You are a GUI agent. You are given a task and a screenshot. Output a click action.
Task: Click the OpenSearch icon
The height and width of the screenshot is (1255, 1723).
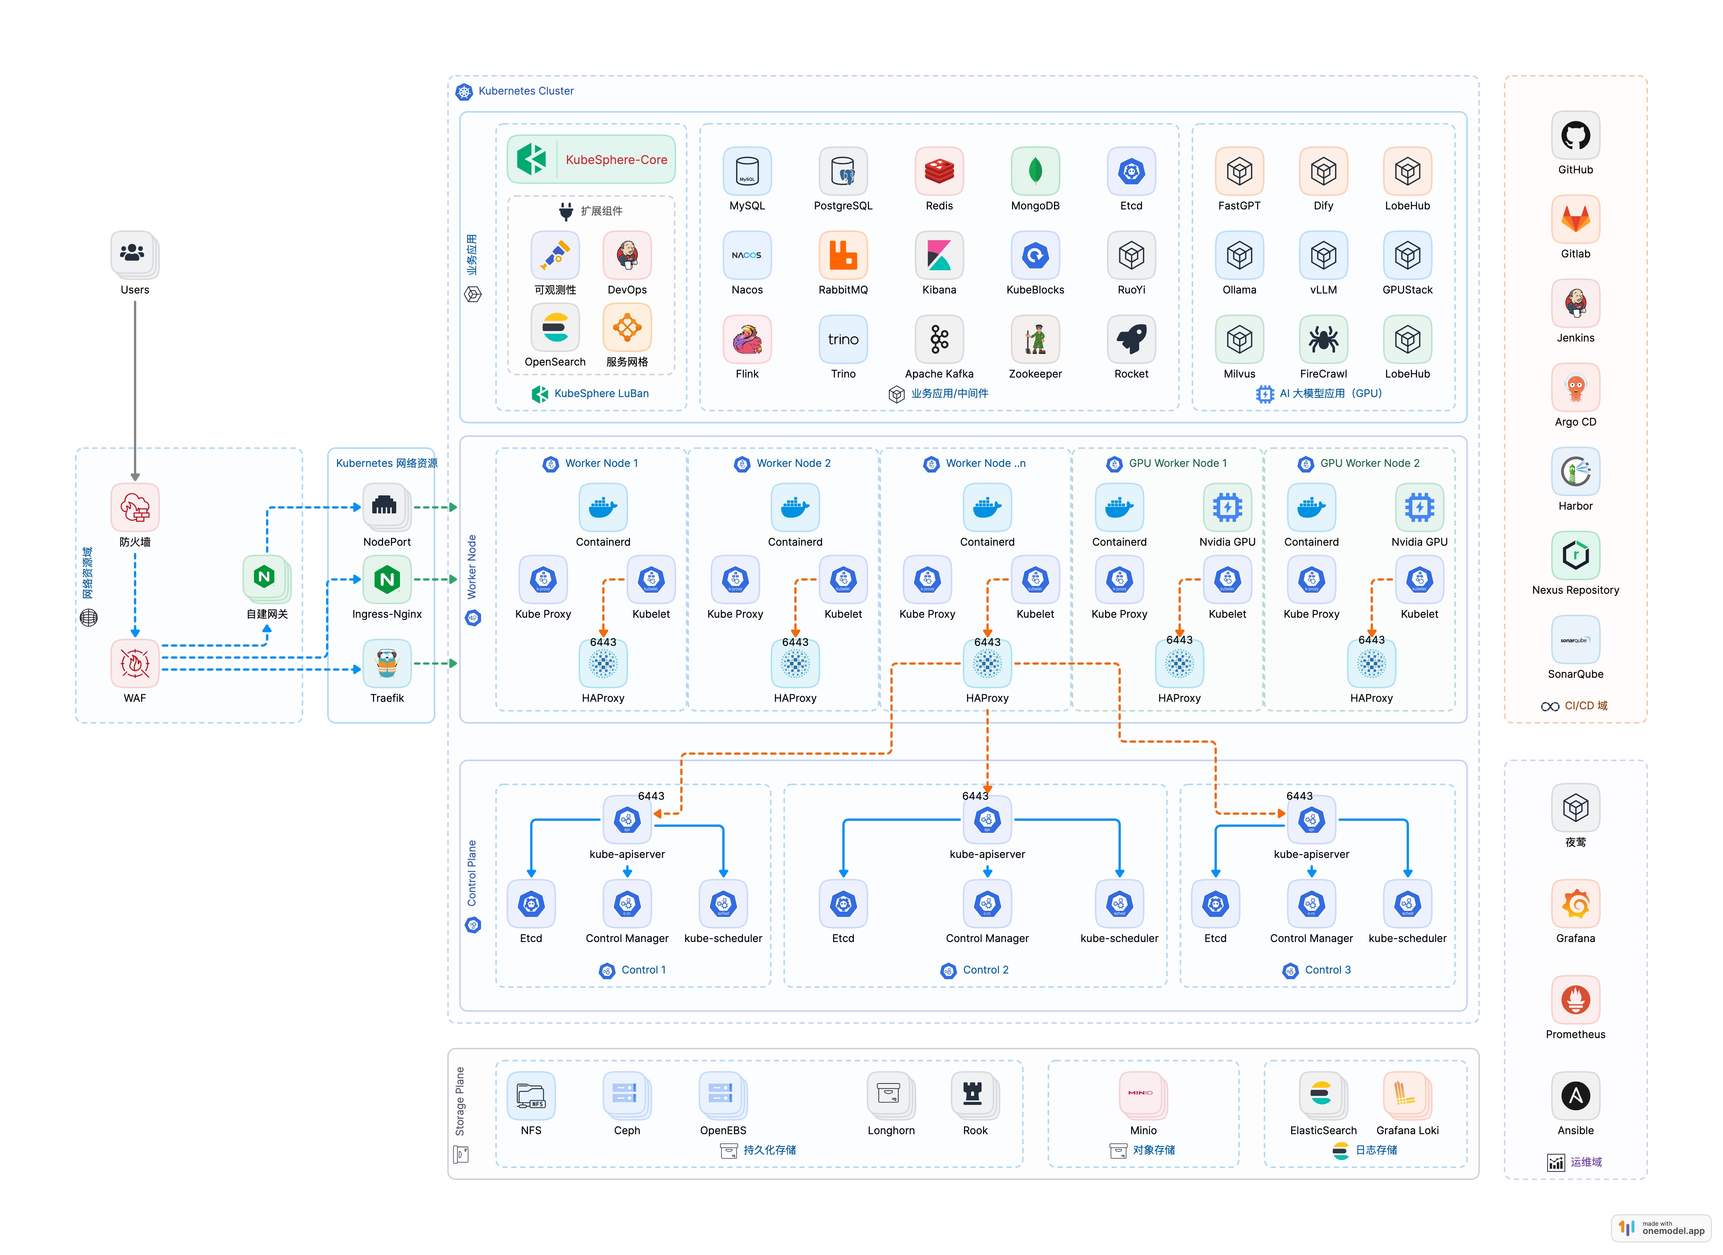point(555,327)
